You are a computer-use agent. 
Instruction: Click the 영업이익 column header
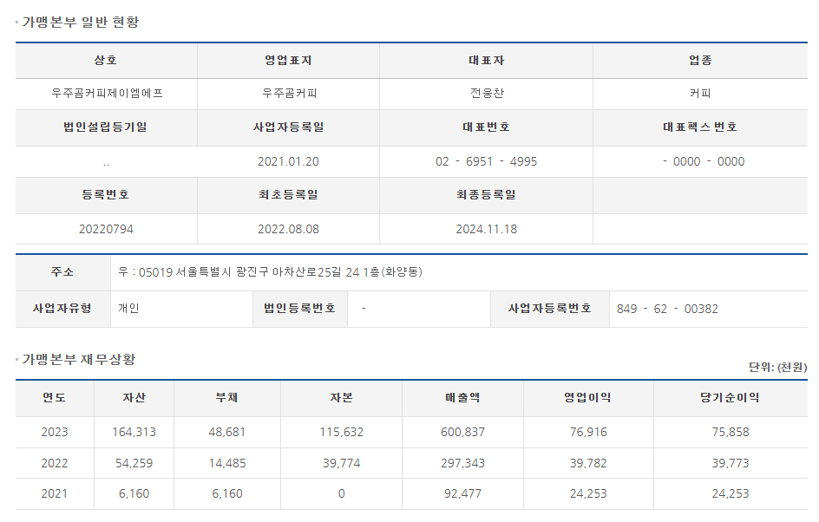(x=588, y=398)
